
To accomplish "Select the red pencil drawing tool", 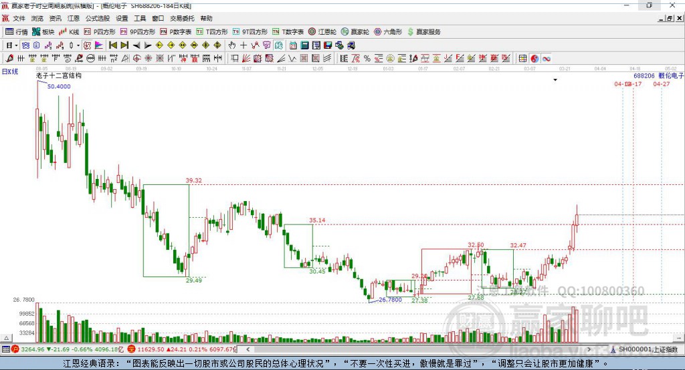I will coord(9,59).
